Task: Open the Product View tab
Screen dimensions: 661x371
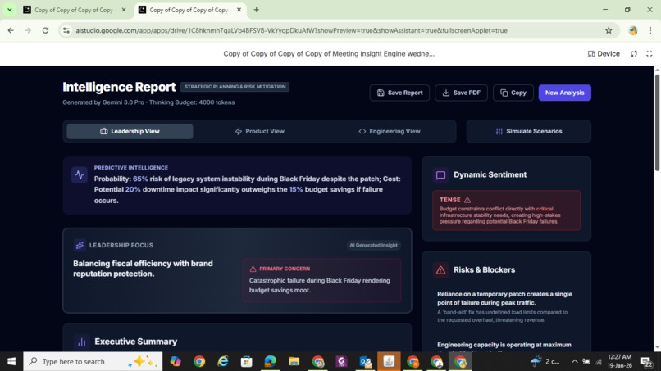Action: [x=260, y=131]
